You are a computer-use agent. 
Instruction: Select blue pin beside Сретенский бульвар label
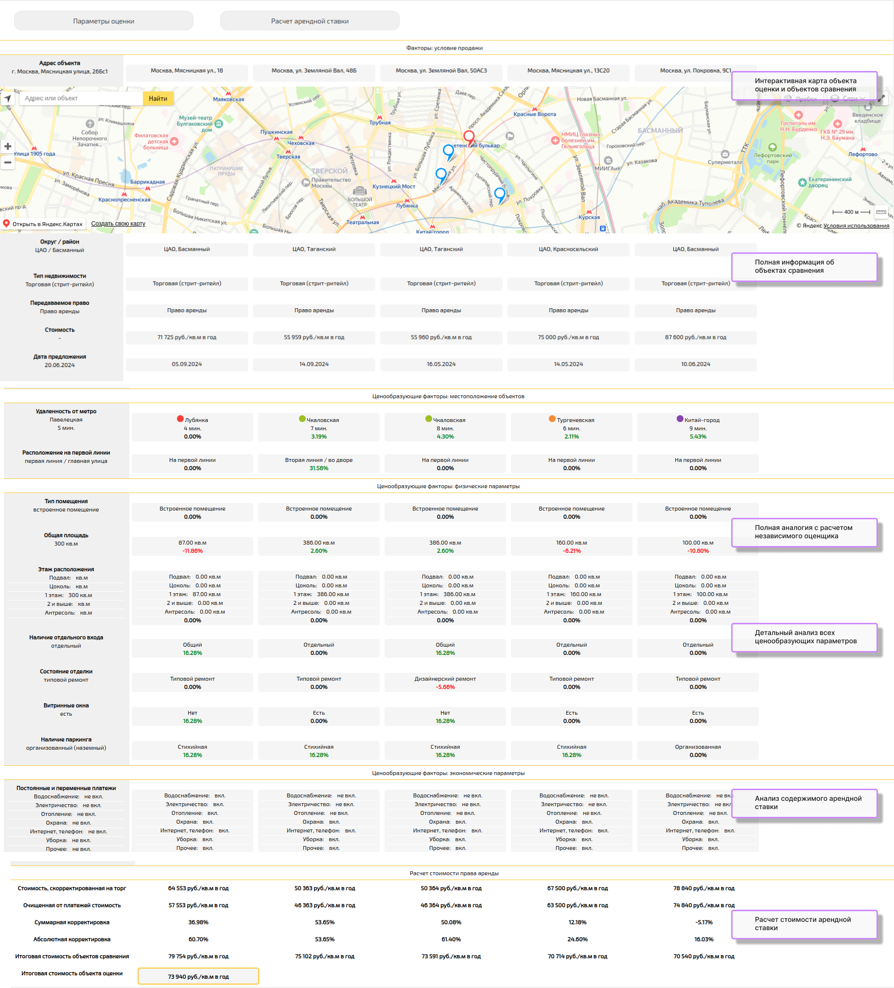[x=448, y=152]
